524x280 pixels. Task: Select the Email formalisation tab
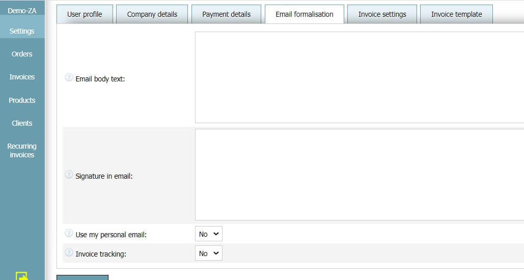(x=305, y=14)
